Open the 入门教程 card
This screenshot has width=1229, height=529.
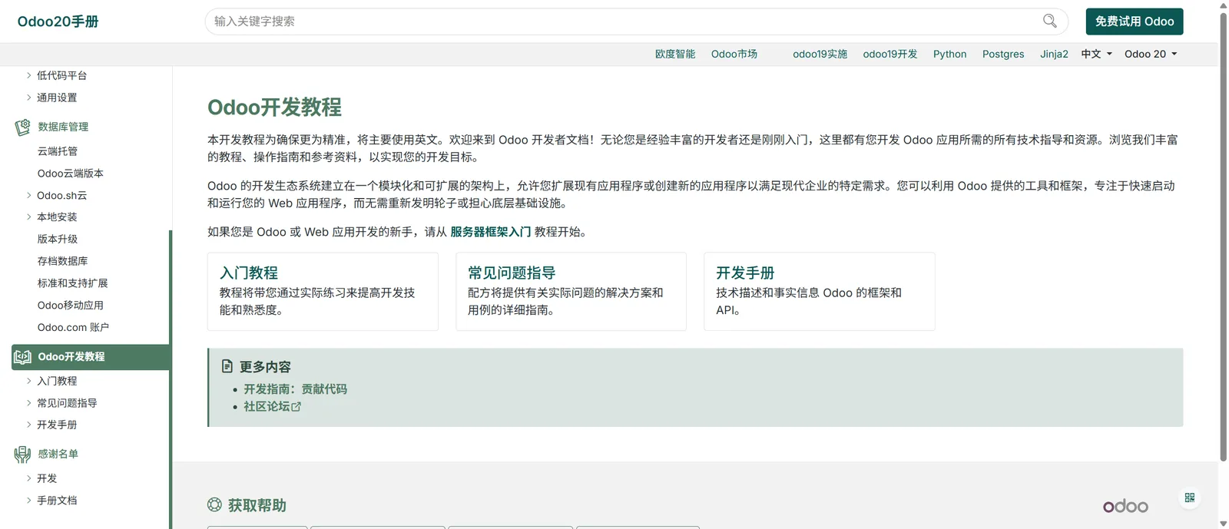pyautogui.click(x=323, y=292)
